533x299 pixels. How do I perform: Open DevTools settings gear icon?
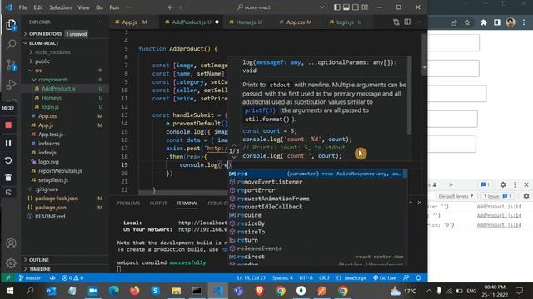click(503, 184)
